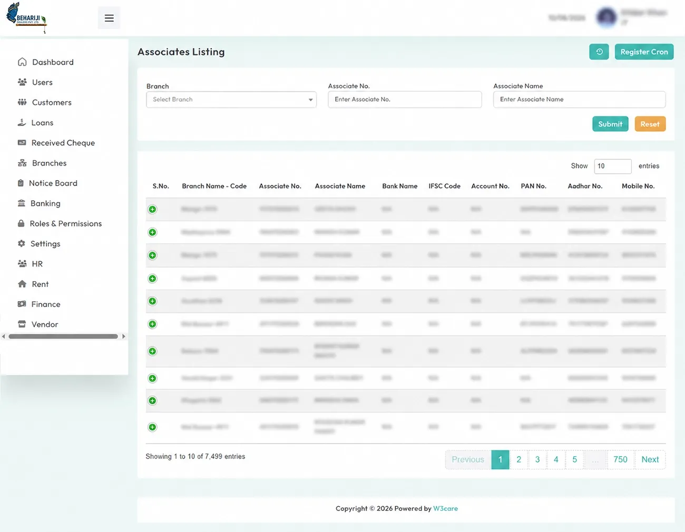
Task: Click the Behariji company logo
Action: coord(26,18)
